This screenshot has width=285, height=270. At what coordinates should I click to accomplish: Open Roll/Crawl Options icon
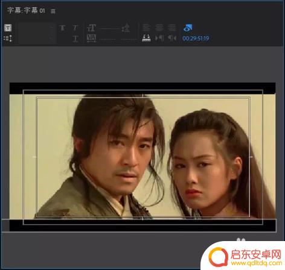(8, 38)
